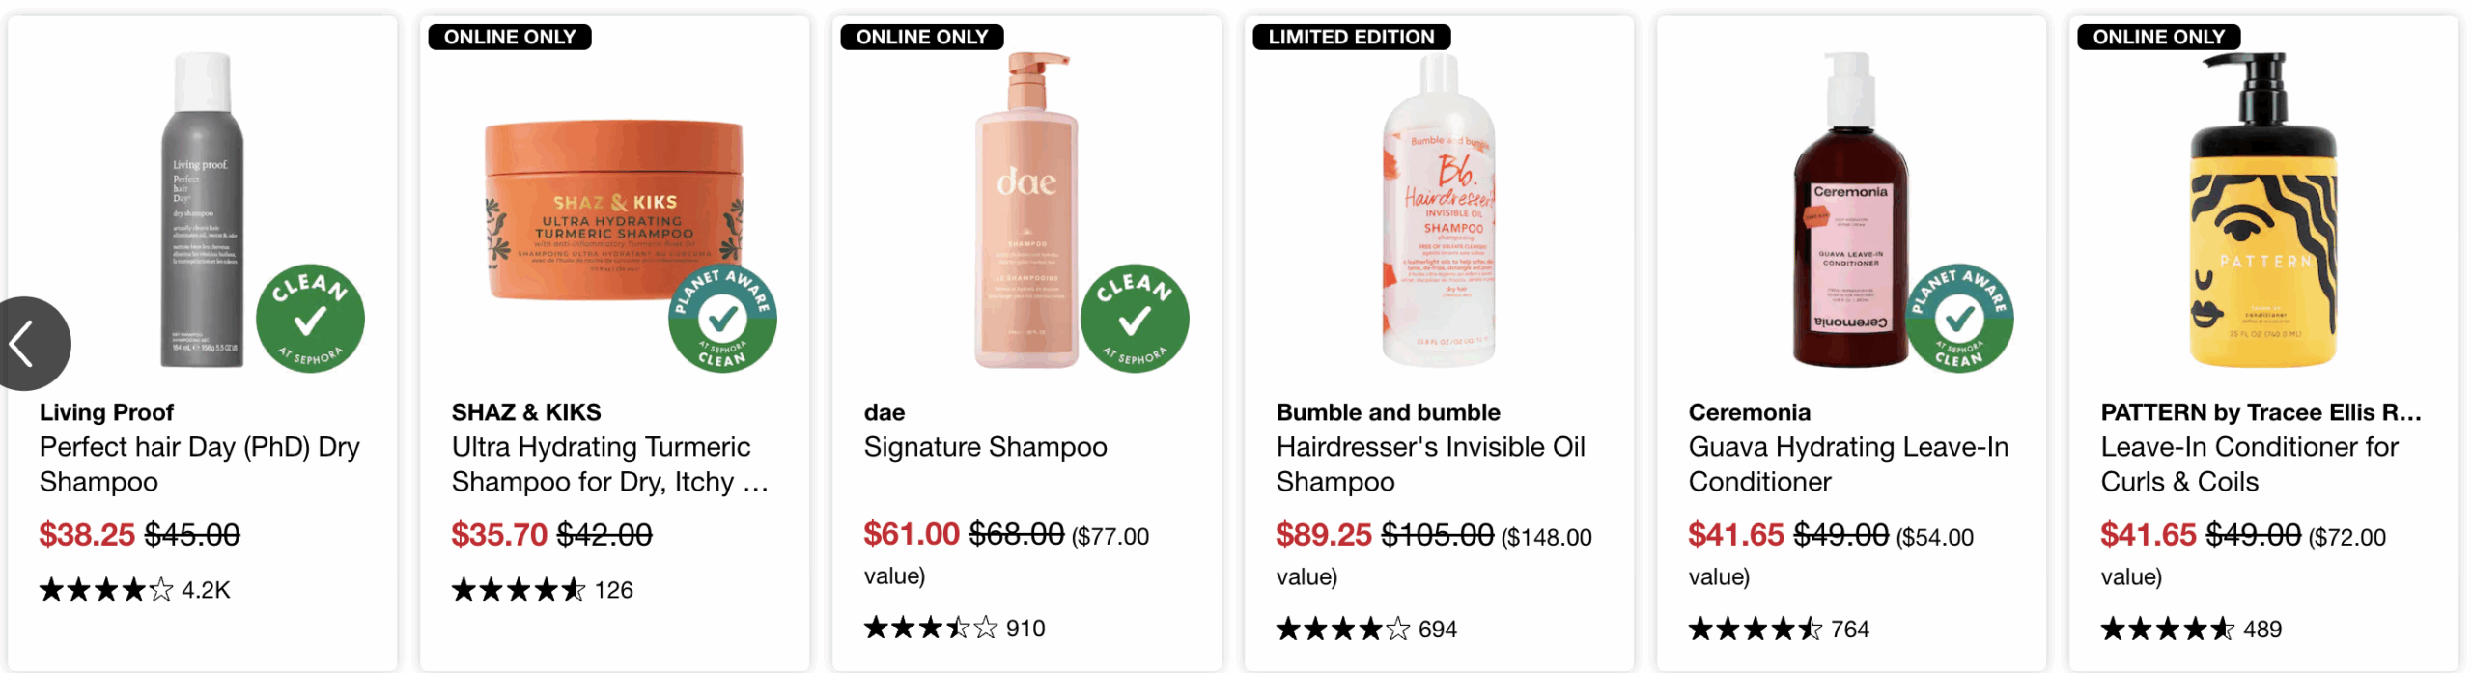Open the Perfect hair Day (PhD) Dry Shampoo link
The width and height of the screenshot is (2472, 673).
pos(199,463)
